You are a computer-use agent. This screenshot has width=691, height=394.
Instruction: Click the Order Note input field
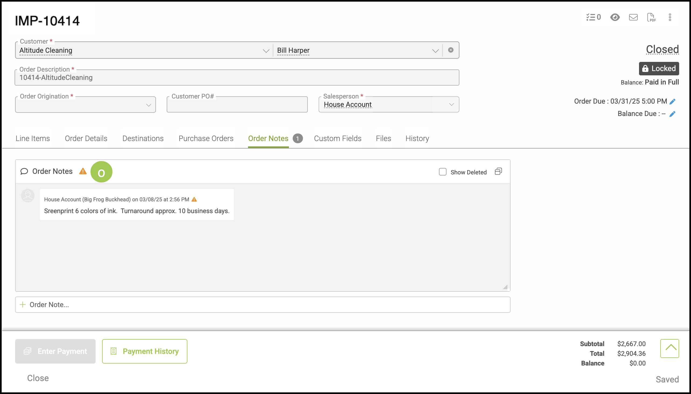(263, 305)
